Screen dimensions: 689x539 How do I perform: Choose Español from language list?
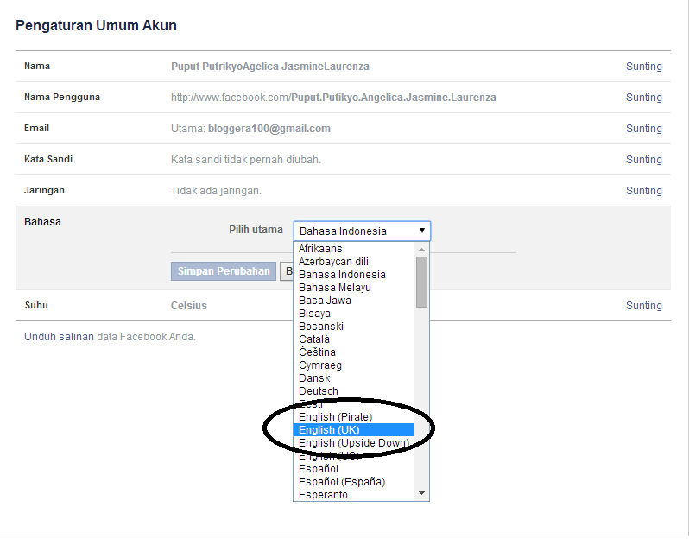coord(354,469)
